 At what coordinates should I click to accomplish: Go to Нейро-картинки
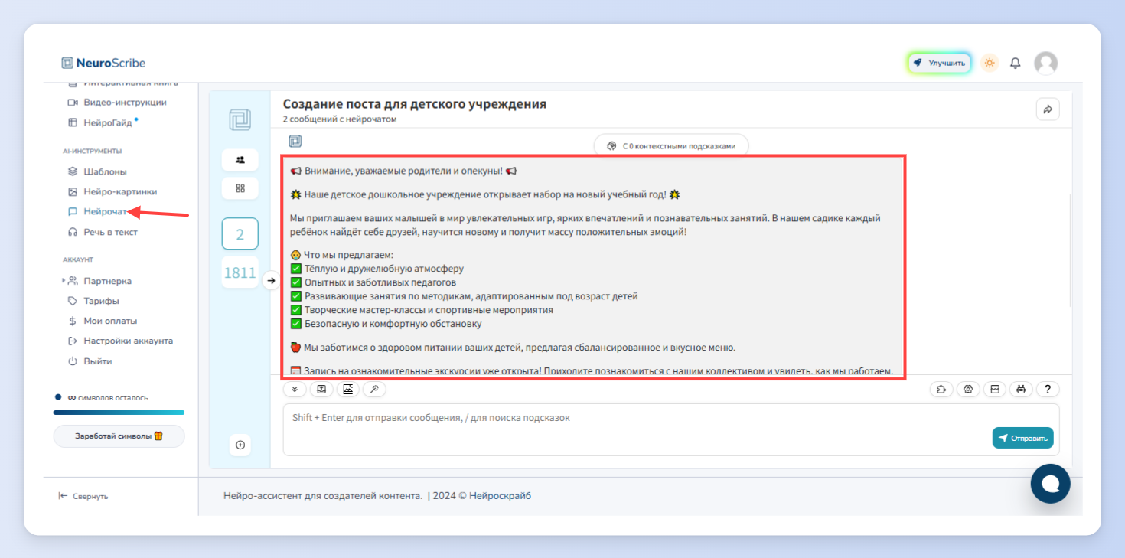tap(112, 192)
